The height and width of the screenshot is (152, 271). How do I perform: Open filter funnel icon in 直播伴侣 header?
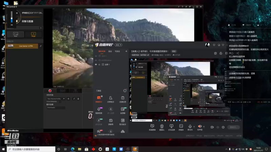click(x=223, y=45)
